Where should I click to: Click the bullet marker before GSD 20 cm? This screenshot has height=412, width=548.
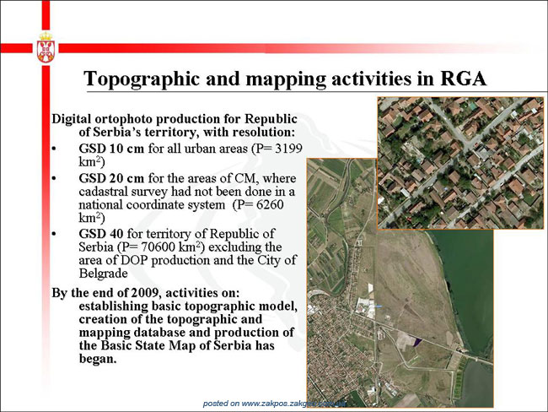54,178
